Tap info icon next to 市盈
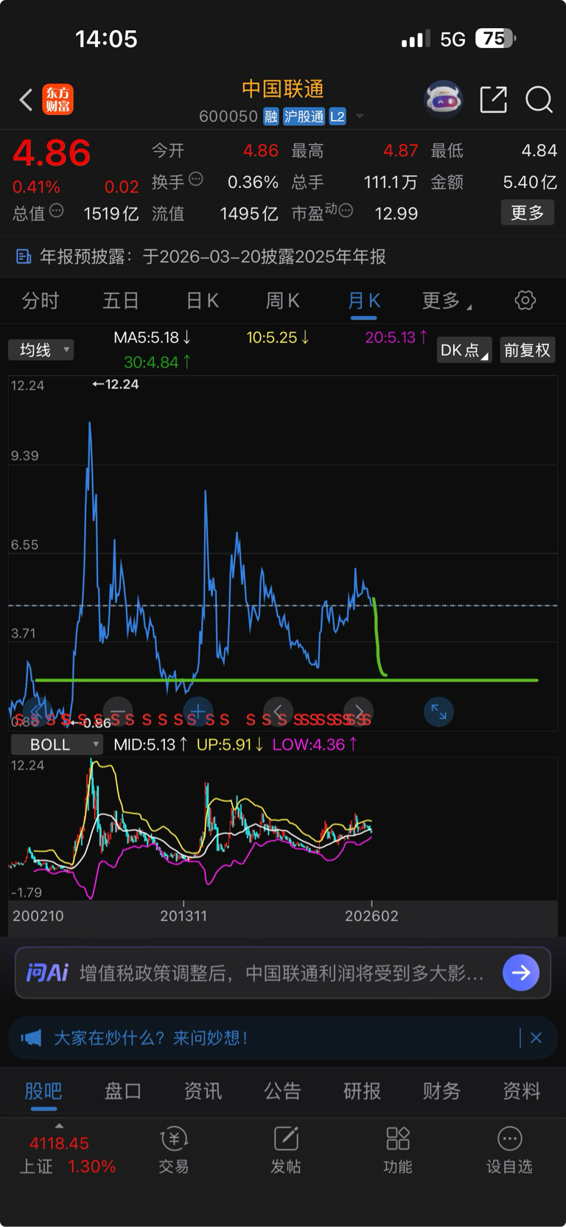This screenshot has width=566, height=1227. pos(346,211)
